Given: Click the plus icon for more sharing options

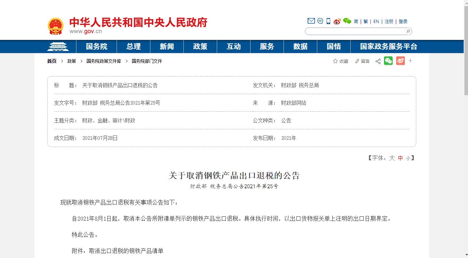Looking at the screenshot, I should [411, 61].
